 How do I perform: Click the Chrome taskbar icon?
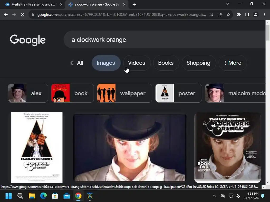(x=78, y=196)
